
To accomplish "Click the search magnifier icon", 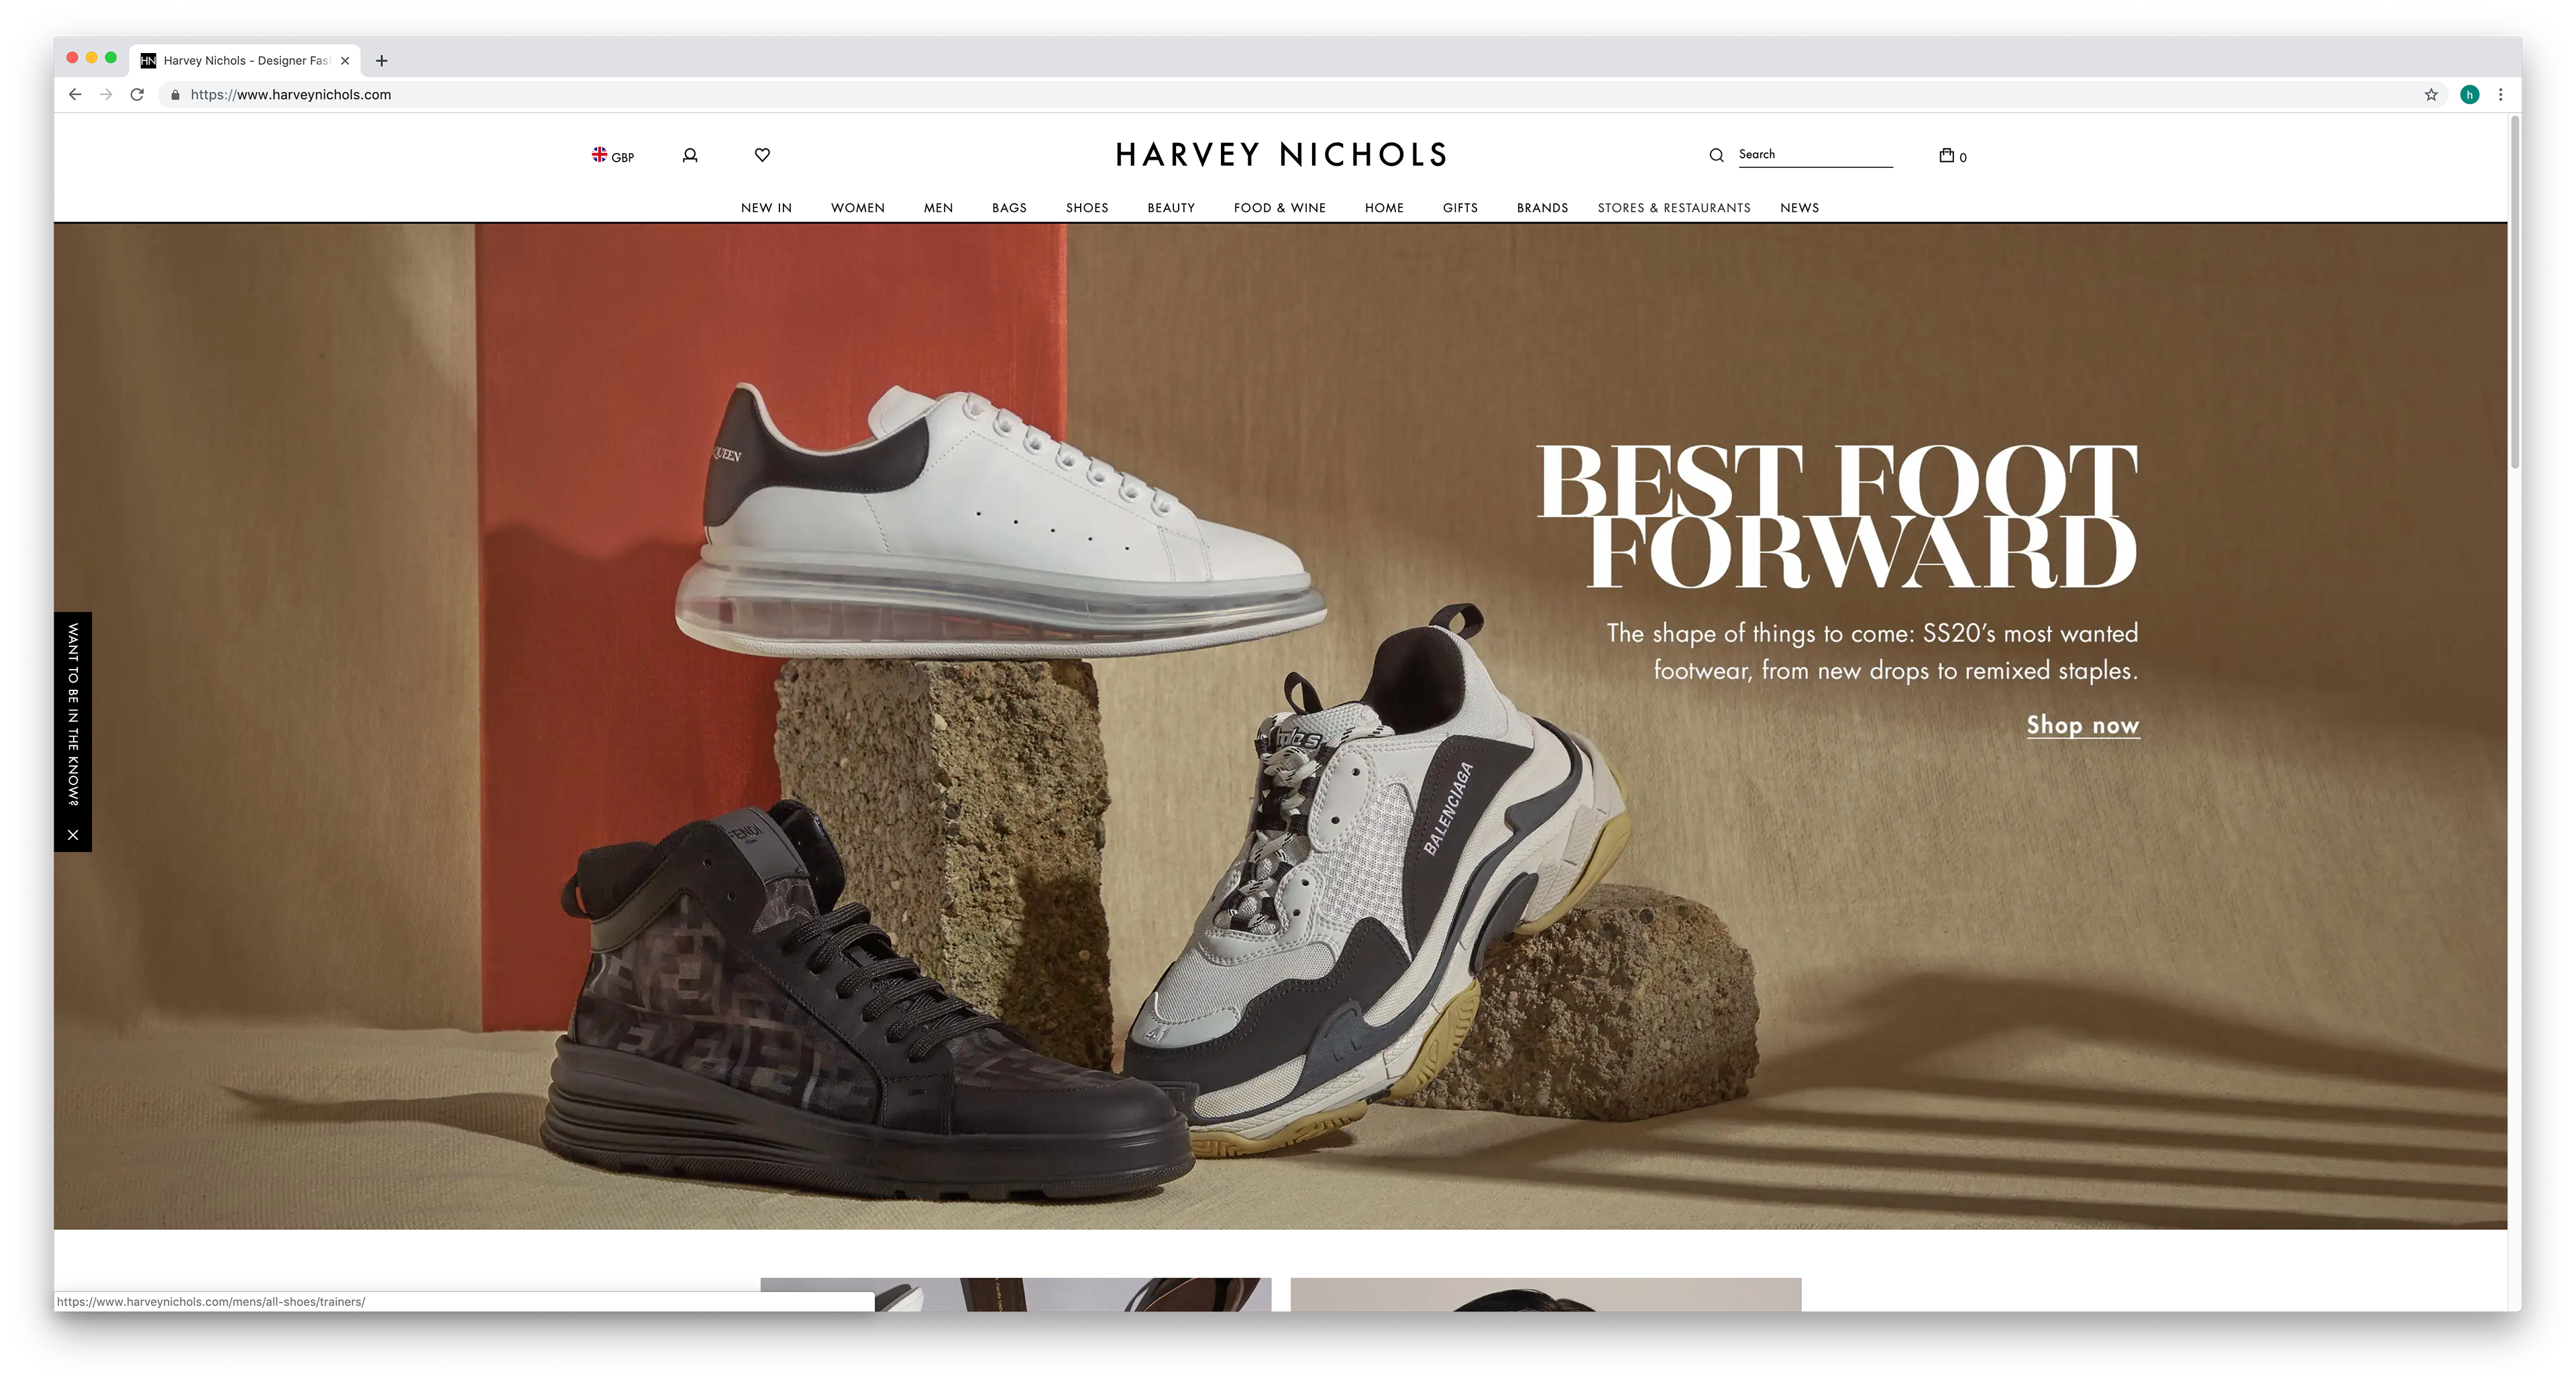I will (x=1716, y=155).
